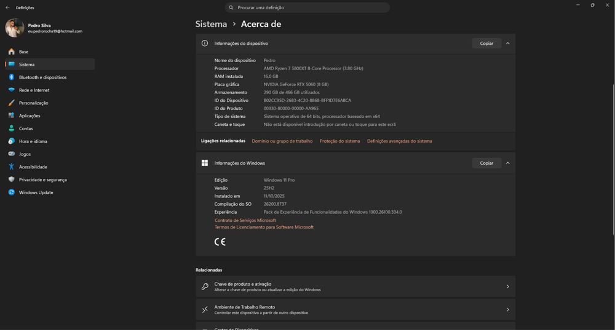The height and width of the screenshot is (330, 615).
Task: Click the Pedro device name value
Action: [269, 60]
